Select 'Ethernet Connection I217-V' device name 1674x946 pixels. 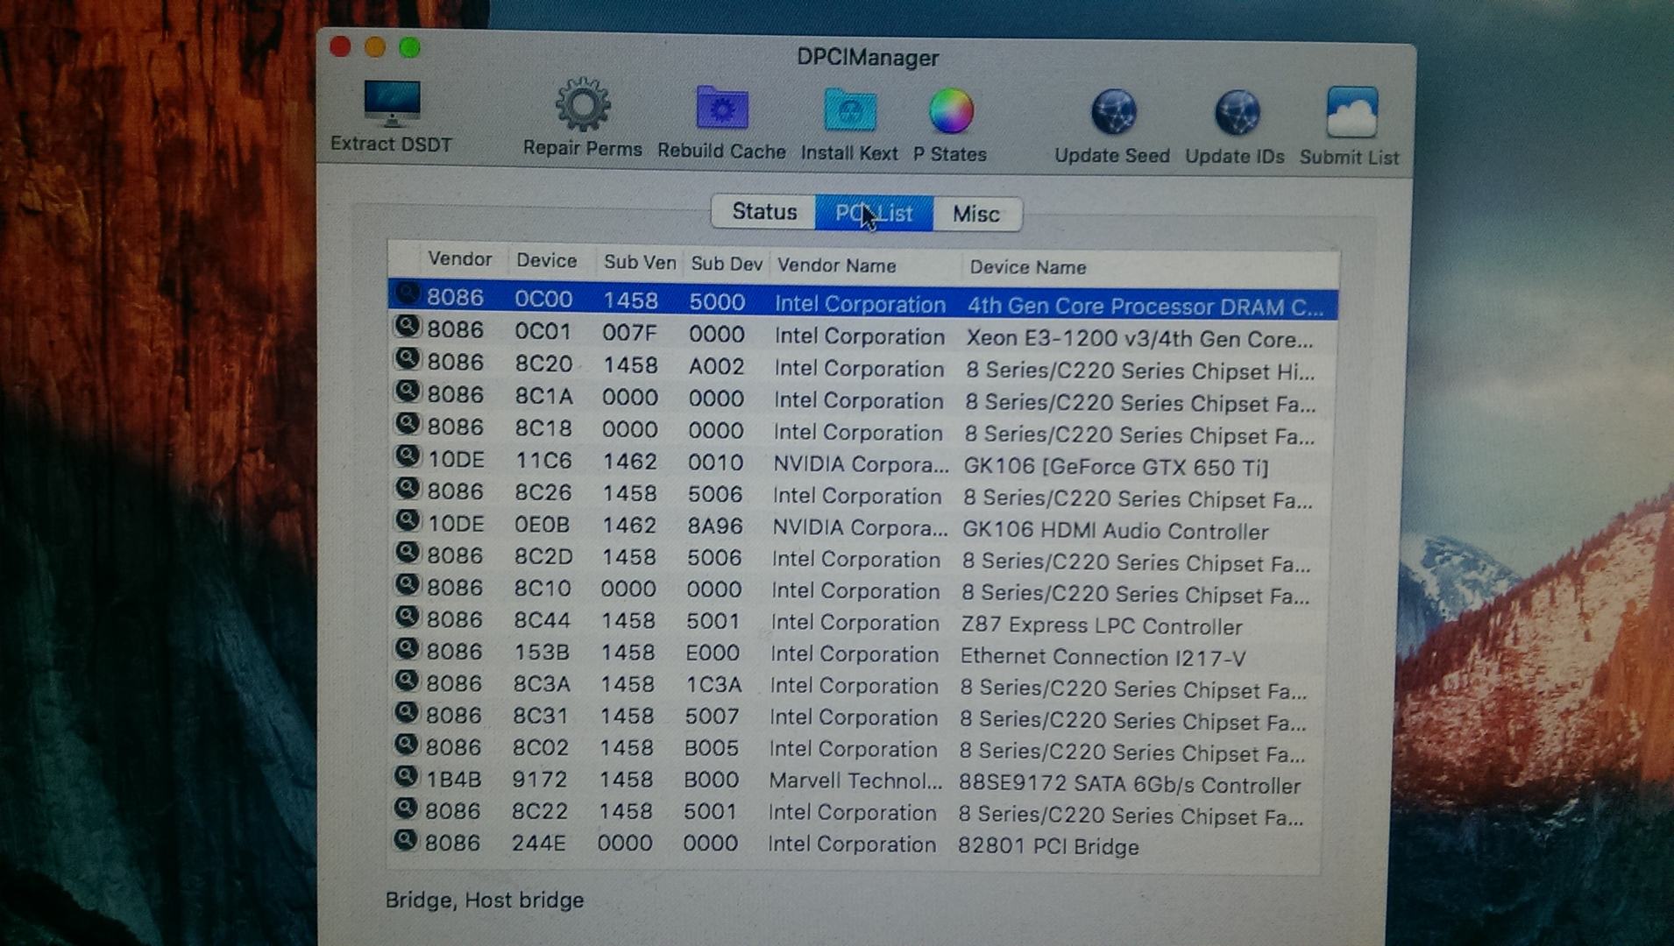click(x=1103, y=657)
